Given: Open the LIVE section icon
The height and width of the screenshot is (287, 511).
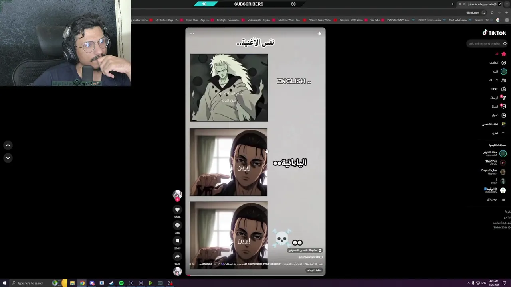Looking at the screenshot, I should (504, 89).
